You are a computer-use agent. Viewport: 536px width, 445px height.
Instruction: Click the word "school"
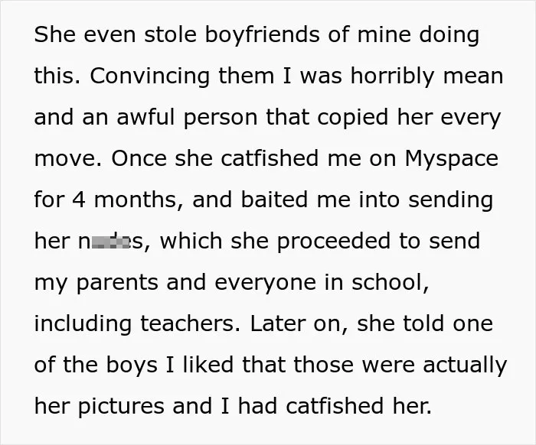(391, 283)
